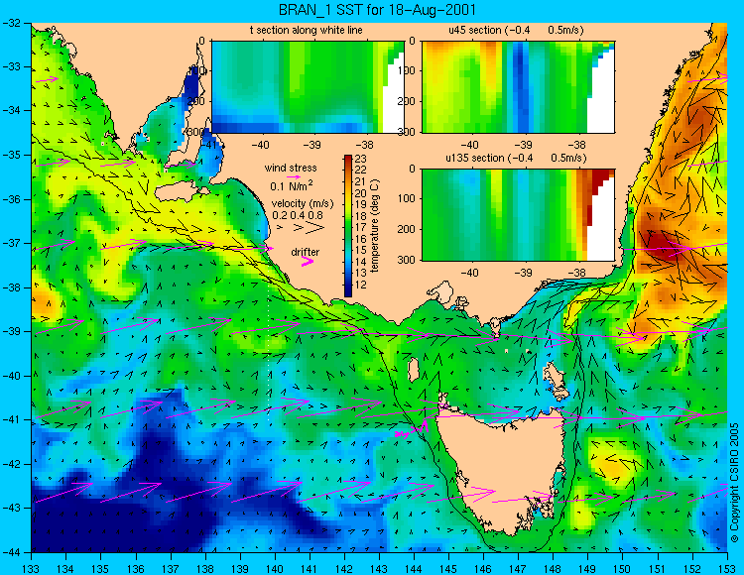Viewport: 744px width, 575px height.
Task: Click the '0.1 N/m2' legend value
Action: (x=292, y=185)
